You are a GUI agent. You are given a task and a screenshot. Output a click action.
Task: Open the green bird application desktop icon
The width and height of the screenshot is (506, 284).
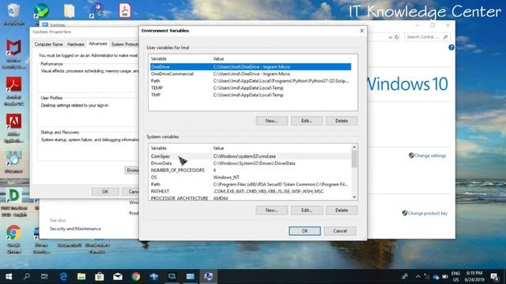coord(42,11)
